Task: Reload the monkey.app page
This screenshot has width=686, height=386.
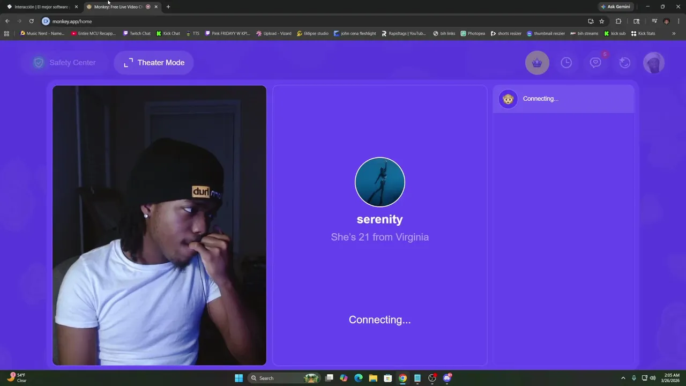Action: coord(31,21)
